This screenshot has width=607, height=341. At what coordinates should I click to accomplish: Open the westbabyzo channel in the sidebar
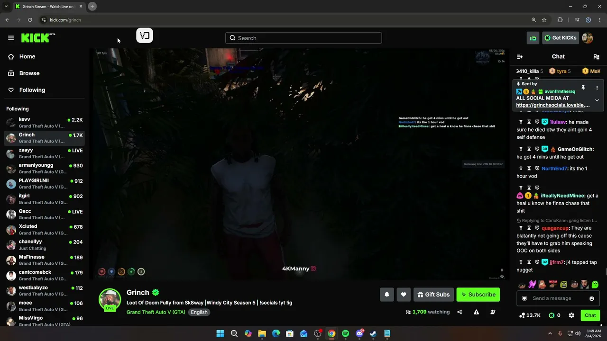coord(45,290)
